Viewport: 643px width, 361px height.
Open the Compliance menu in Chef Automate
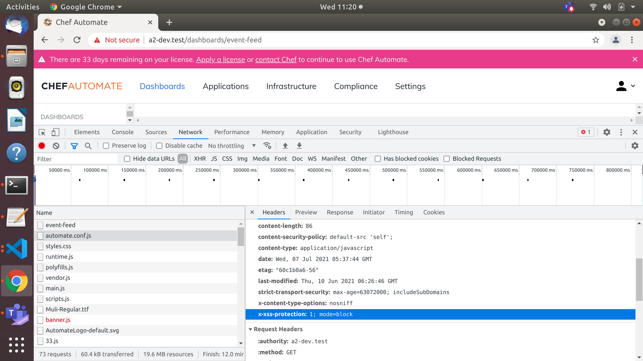click(x=356, y=86)
